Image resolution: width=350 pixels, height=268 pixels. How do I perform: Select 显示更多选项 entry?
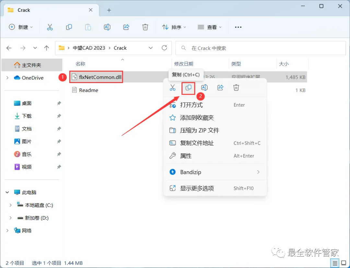point(215,189)
